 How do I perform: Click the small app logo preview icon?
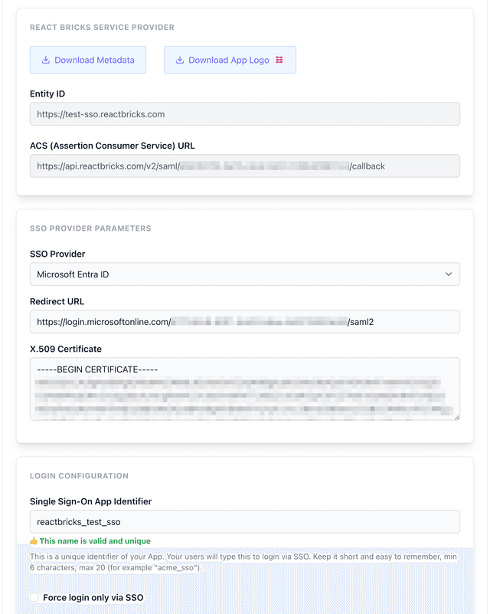[x=279, y=59]
